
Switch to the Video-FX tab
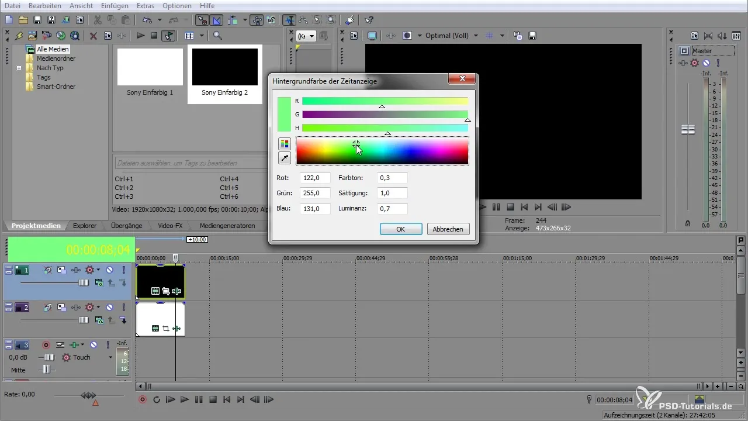pos(170,225)
